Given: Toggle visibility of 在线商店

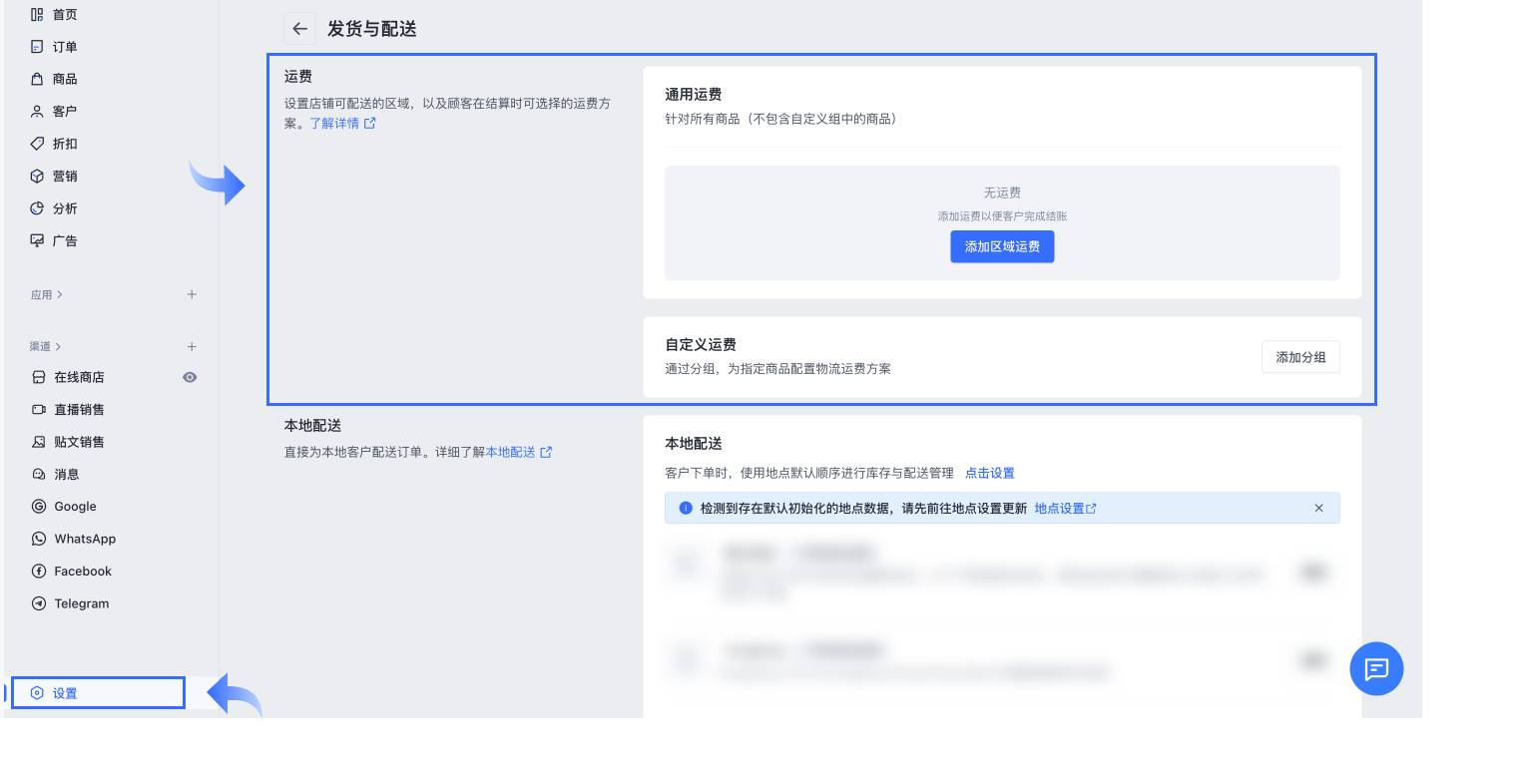Looking at the screenshot, I should point(190,377).
